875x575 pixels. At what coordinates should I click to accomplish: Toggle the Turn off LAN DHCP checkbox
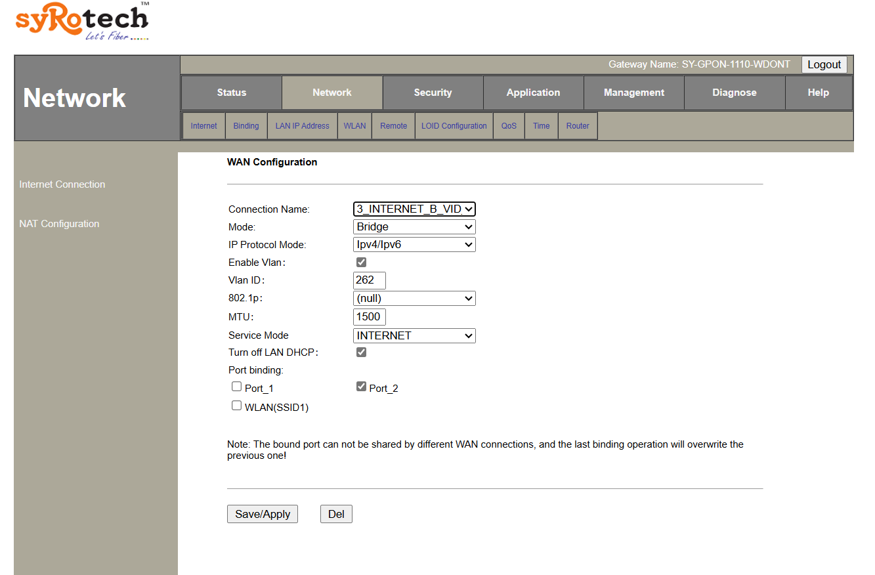361,352
